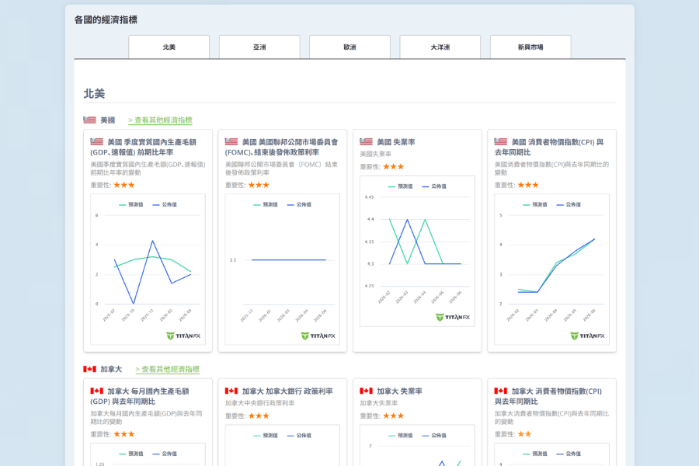Screen dimensions: 699x466
Task: Toggle 公佈值 legend in US unemployment chart
Action: click(433, 186)
